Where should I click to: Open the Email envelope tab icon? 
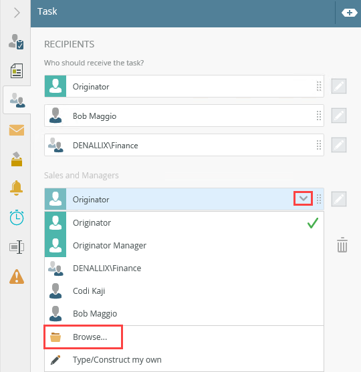tap(17, 130)
